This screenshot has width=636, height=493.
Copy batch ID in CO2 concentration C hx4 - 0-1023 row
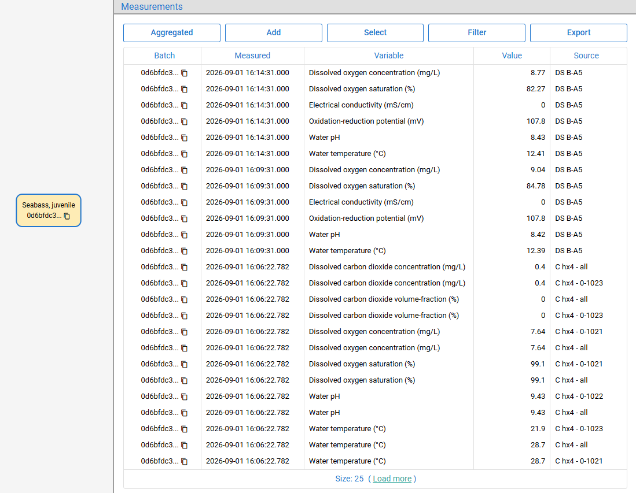tap(184, 284)
